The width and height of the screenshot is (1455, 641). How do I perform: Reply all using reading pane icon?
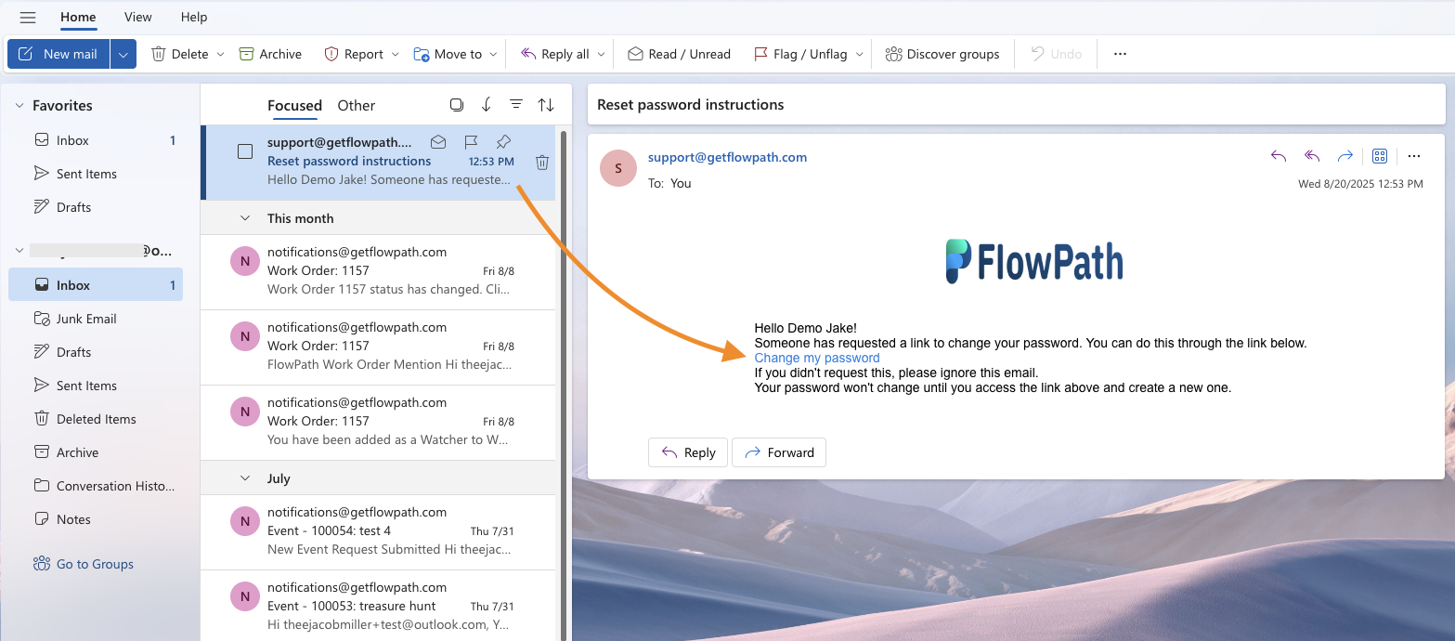click(1312, 156)
